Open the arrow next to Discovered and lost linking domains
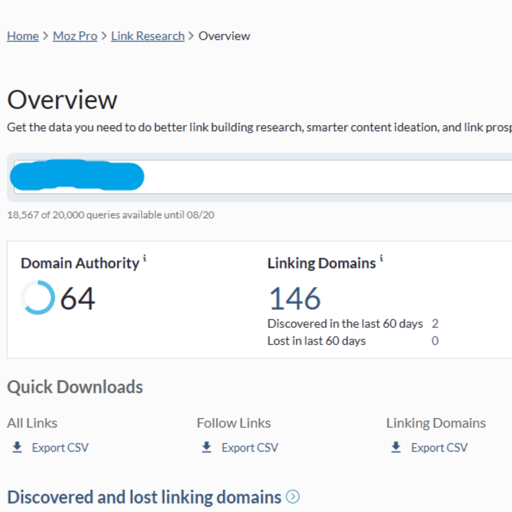Viewport: 512px width, 512px height. coord(292,497)
